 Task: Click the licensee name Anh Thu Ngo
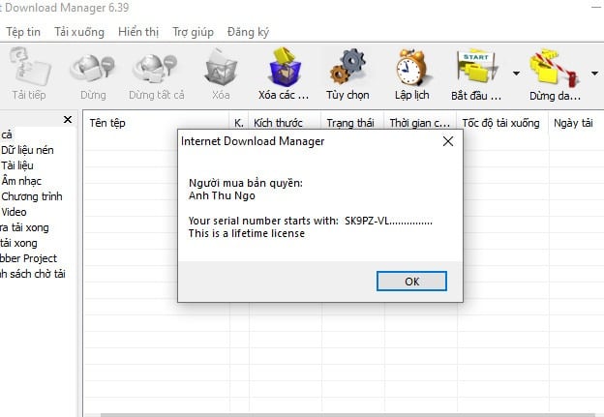coord(222,195)
